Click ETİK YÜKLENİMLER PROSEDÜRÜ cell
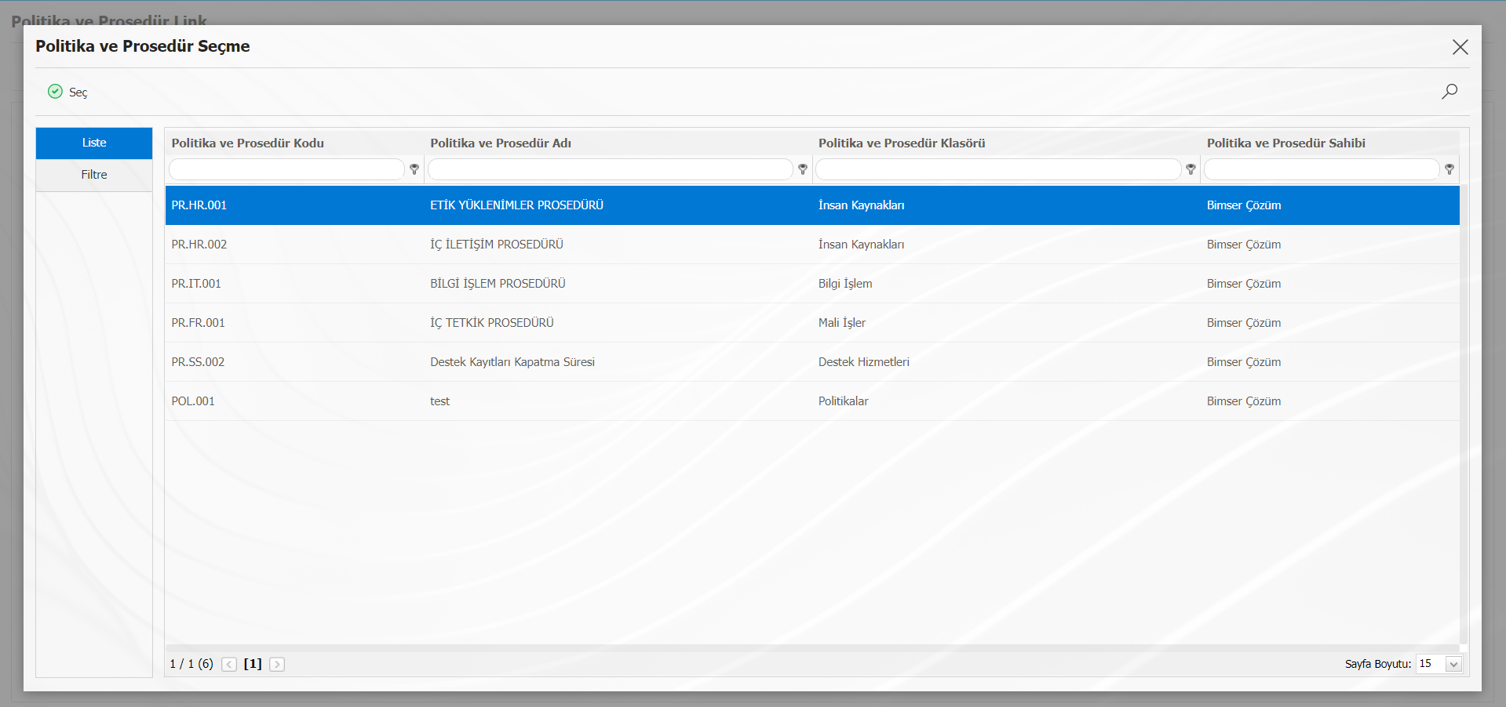 [x=516, y=205]
